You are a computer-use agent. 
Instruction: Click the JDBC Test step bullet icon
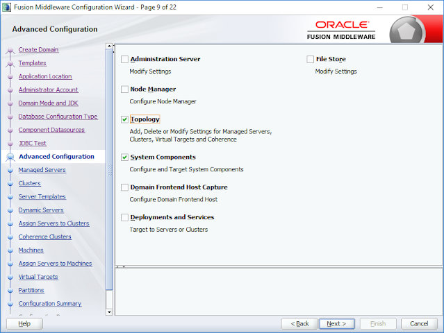point(10,144)
